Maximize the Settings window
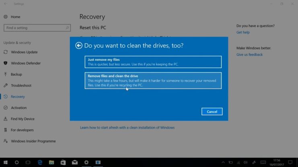The height and width of the screenshot is (167, 298). coord(282,4)
